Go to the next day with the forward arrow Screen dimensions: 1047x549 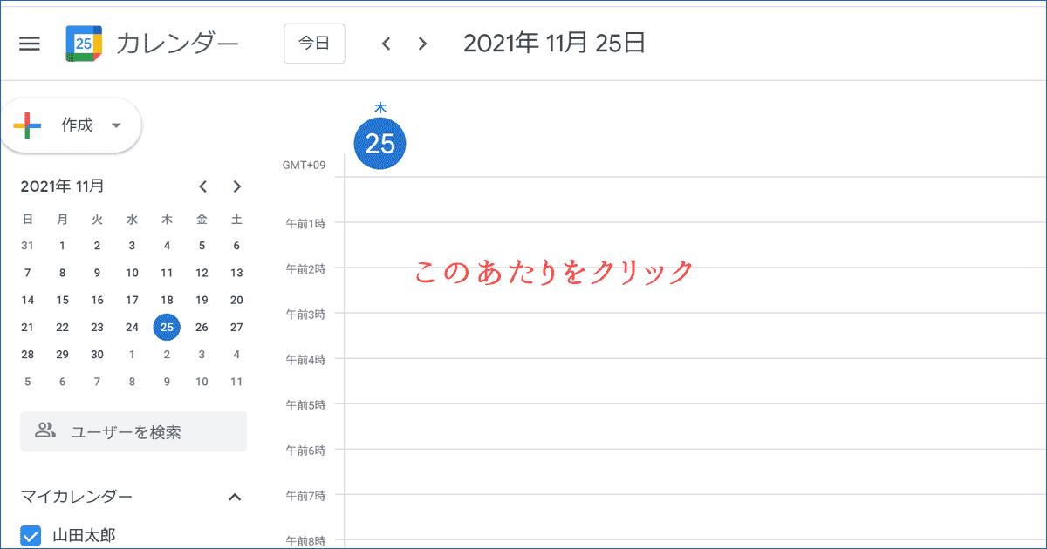click(421, 43)
